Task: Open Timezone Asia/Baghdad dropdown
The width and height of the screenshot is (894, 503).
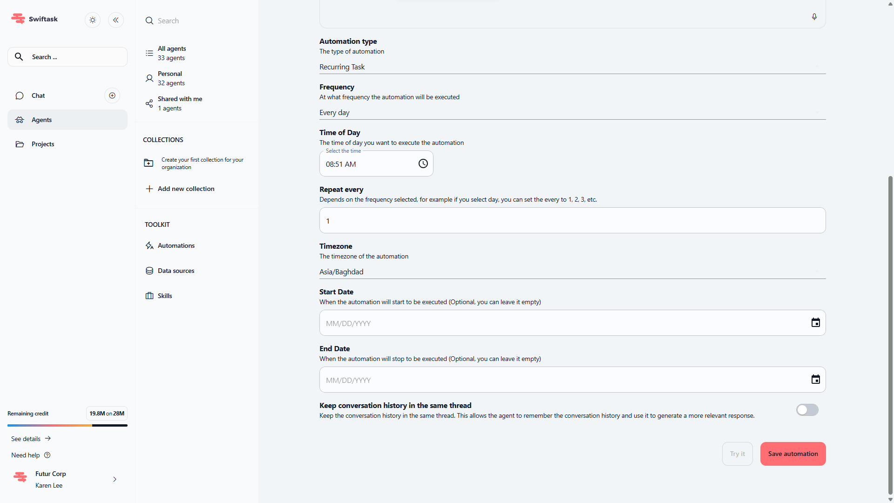Action: tap(572, 272)
